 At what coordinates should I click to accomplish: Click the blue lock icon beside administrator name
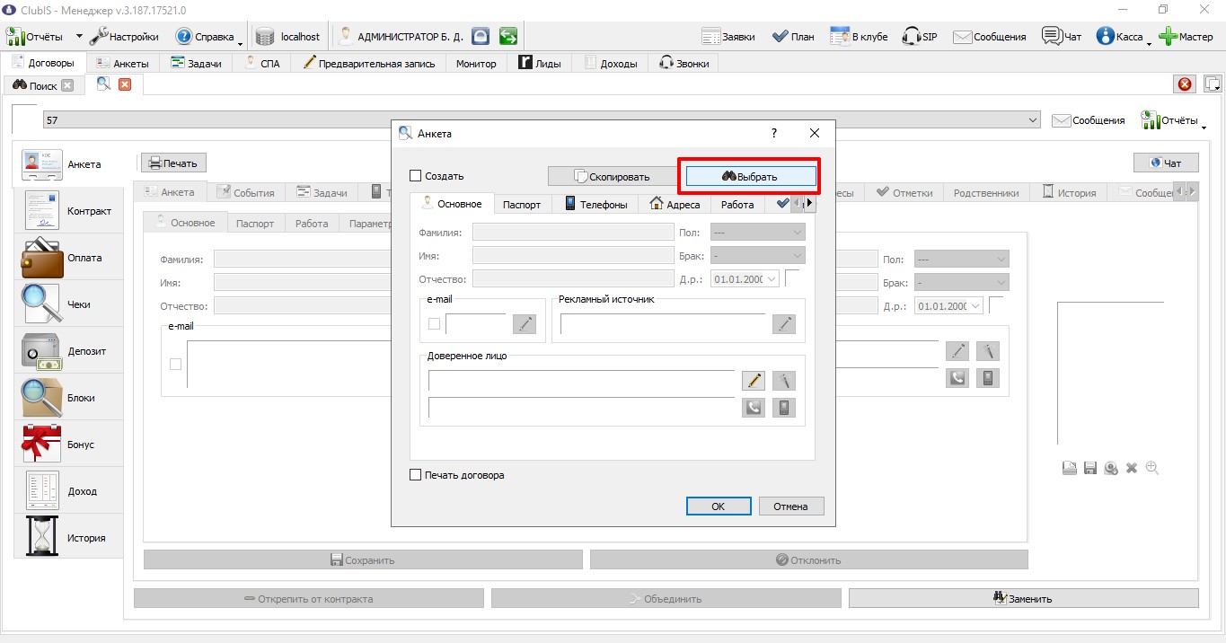pyautogui.click(x=481, y=37)
